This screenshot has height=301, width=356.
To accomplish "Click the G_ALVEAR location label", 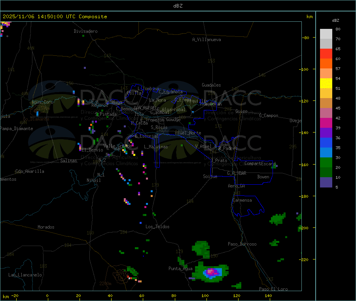I will (237, 173).
